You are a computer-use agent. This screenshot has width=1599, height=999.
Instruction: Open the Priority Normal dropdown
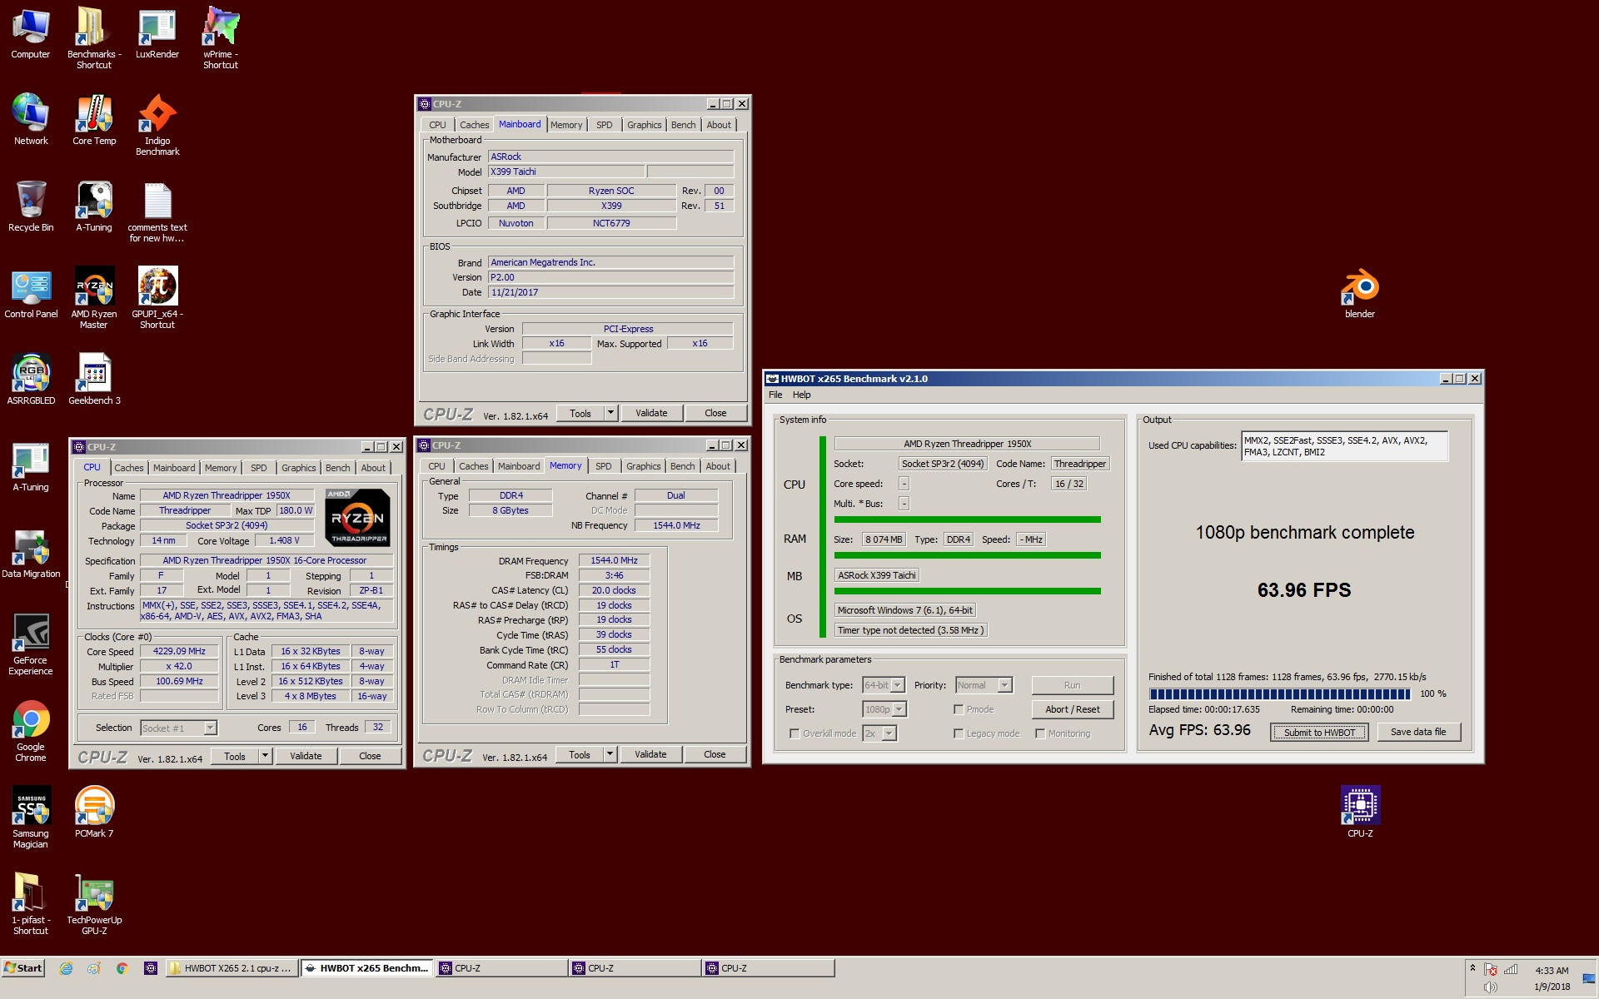(x=1005, y=685)
